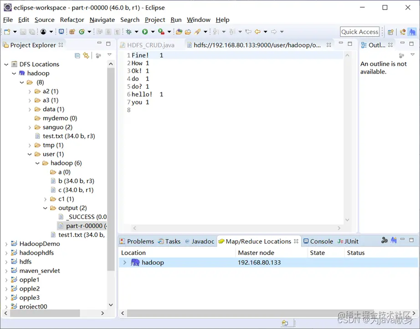Click the Project Explorer horizontal scroll right arrow
Screen dimensions: 420x329
tap(102, 313)
